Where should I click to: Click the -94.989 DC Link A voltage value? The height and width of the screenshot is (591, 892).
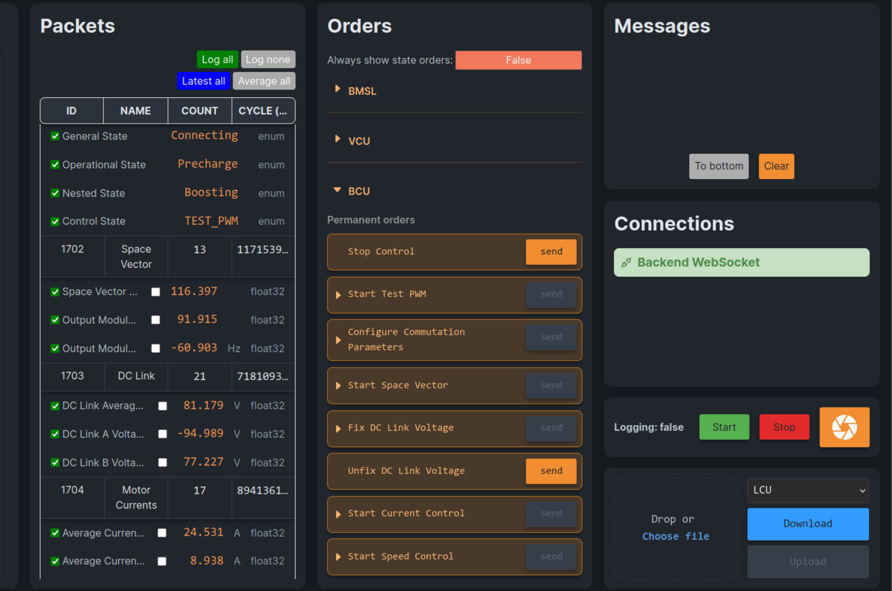[200, 434]
